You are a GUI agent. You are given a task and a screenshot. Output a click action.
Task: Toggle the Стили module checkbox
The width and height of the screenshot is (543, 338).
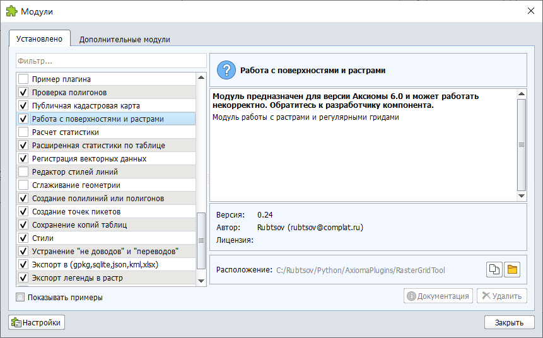click(x=23, y=238)
